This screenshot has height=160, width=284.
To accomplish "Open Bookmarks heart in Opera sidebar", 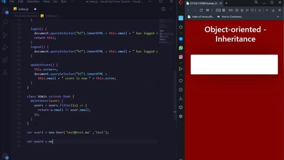I will click(181, 81).
